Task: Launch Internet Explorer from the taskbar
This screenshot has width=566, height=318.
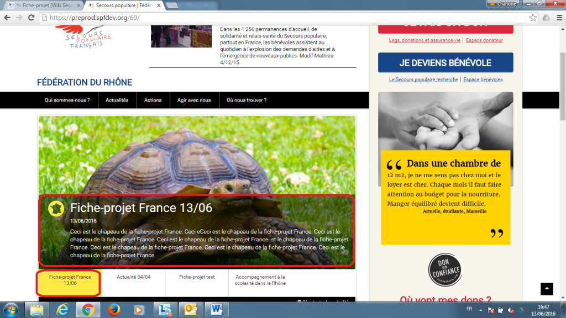Action: 62,310
